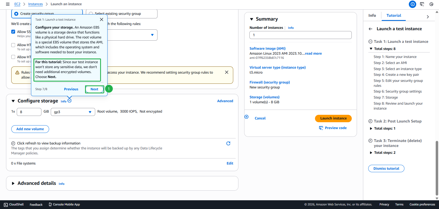Click the blue info circle icon in header
Image resolution: width=439 pixels, height=209 pixels.
click(x=412, y=4)
